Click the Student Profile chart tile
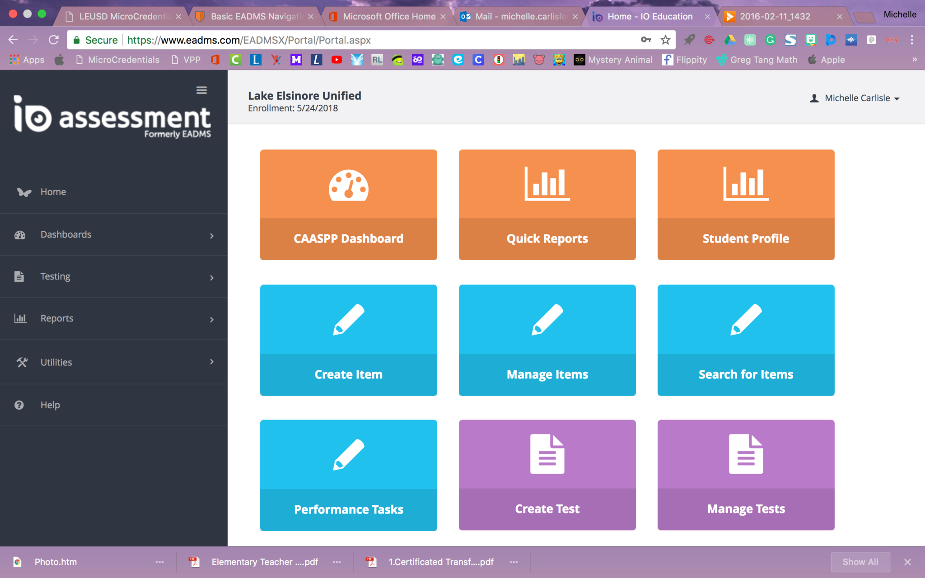 coord(746,205)
